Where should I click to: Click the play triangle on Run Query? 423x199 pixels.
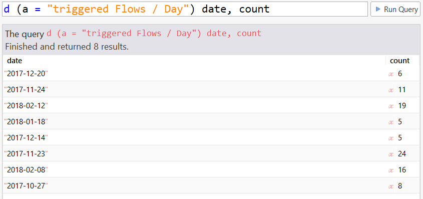(378, 10)
